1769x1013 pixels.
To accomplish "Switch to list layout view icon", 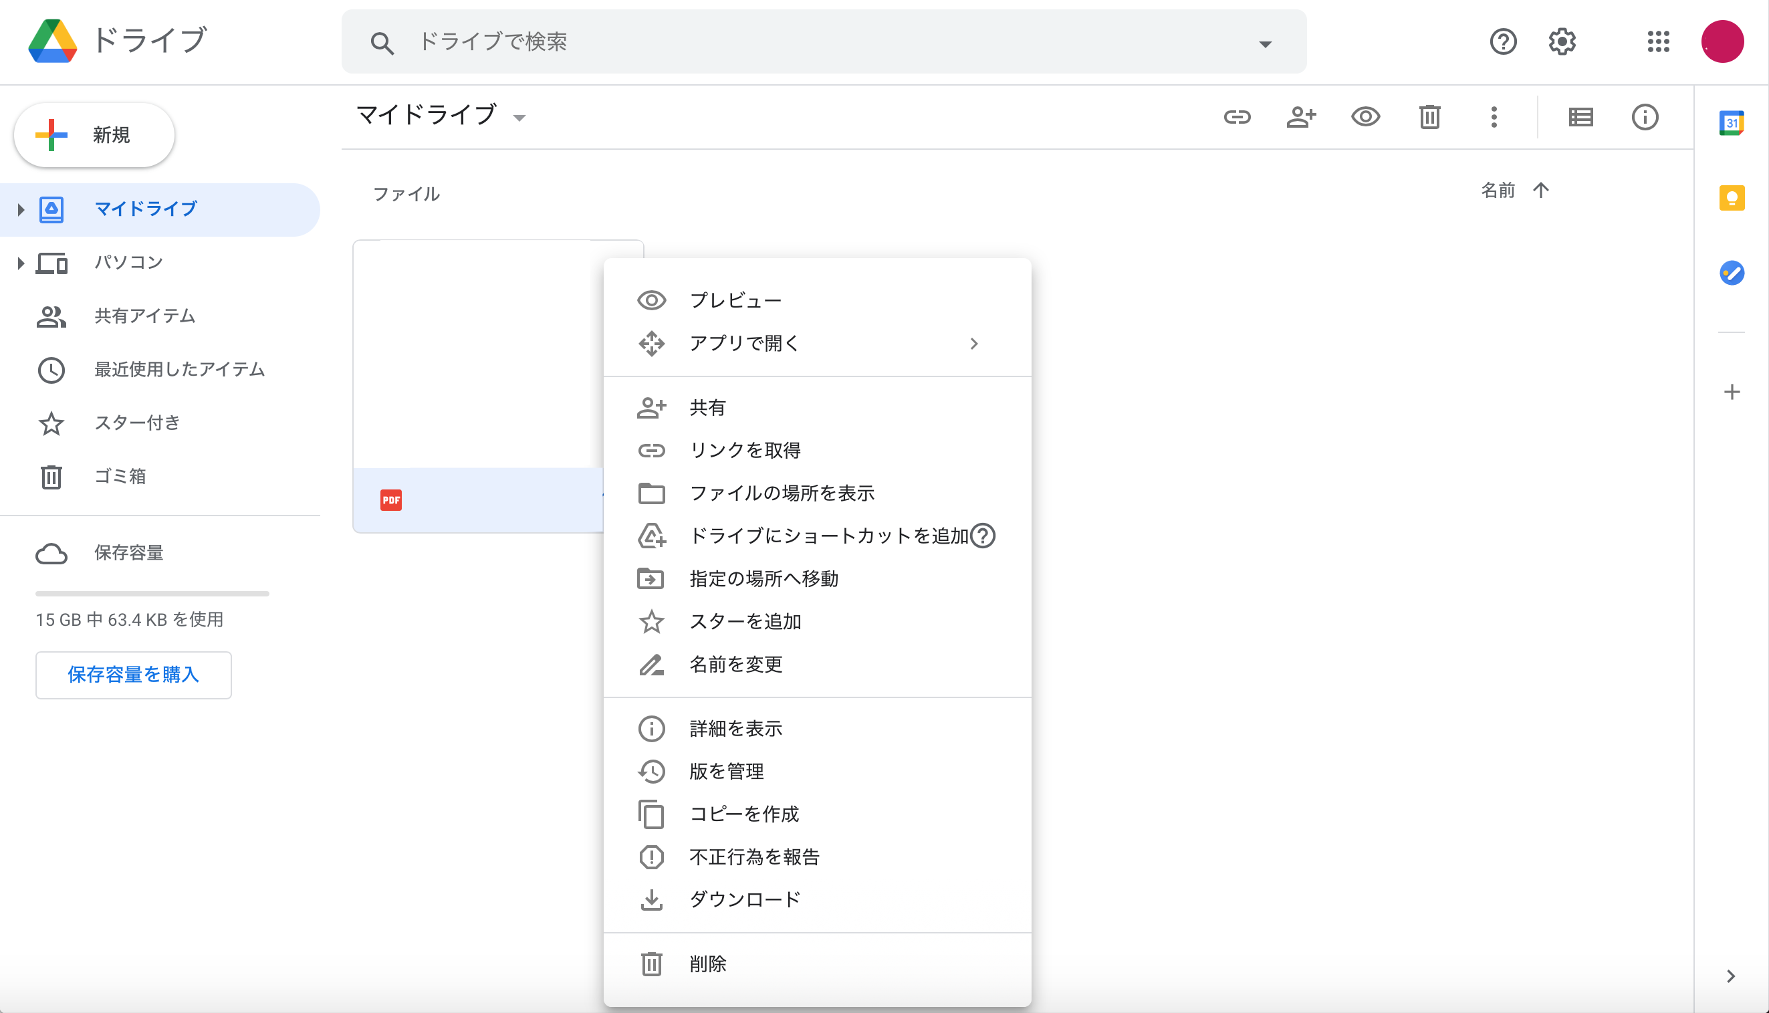I will coord(1580,117).
